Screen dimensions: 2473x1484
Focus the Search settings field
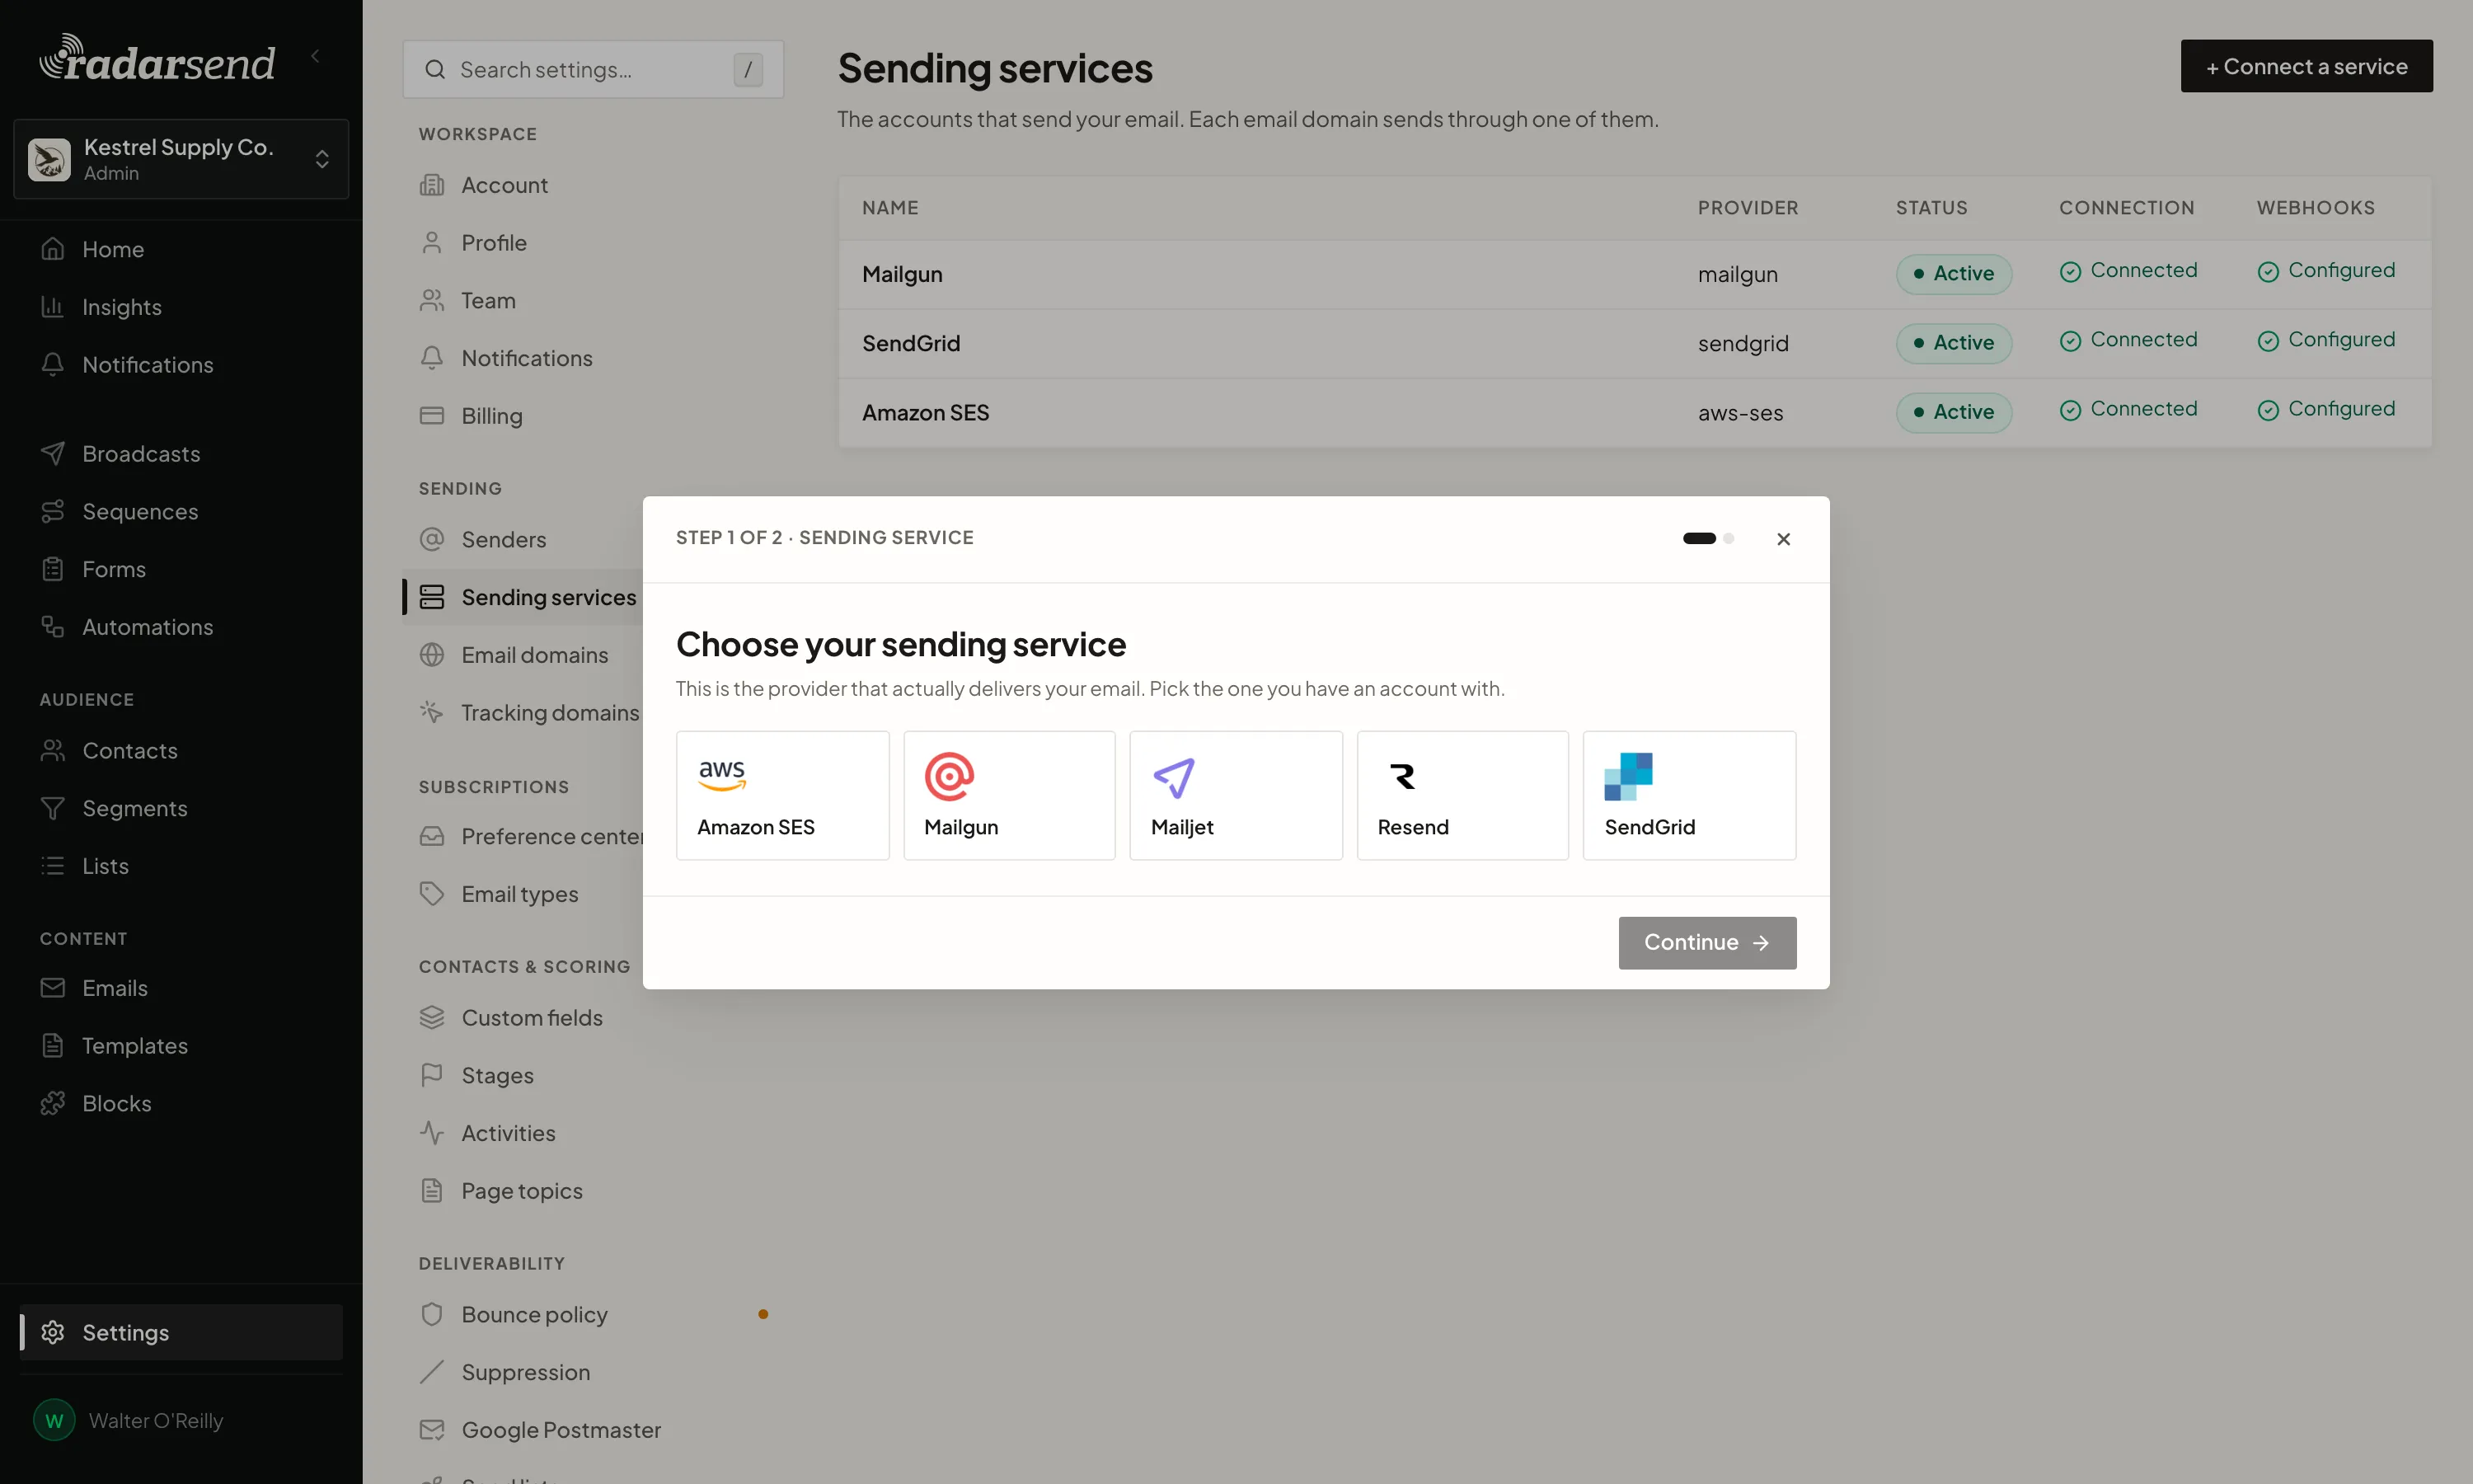593,69
